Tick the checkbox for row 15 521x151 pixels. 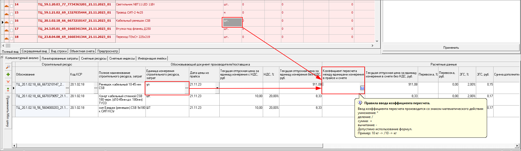(11, 14)
